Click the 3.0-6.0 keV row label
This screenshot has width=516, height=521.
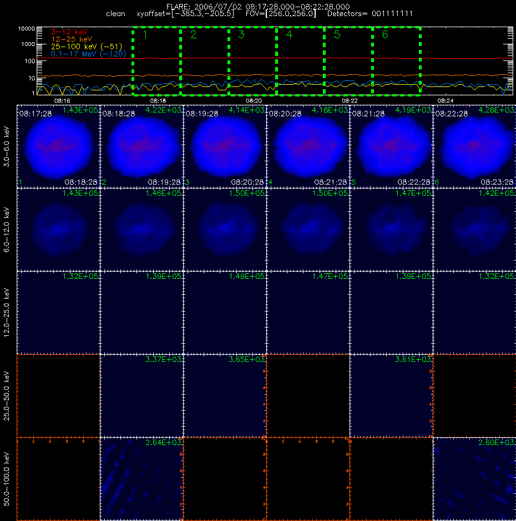(x=6, y=146)
